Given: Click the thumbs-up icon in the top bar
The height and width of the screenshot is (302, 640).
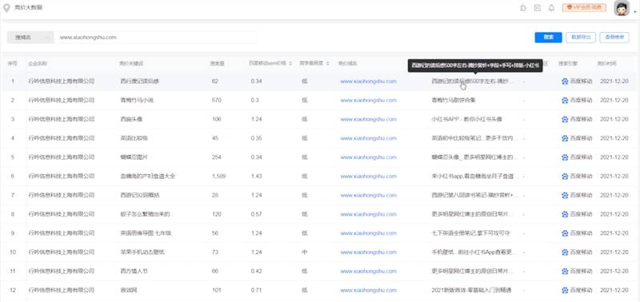Looking at the screenshot, I should 523,8.
